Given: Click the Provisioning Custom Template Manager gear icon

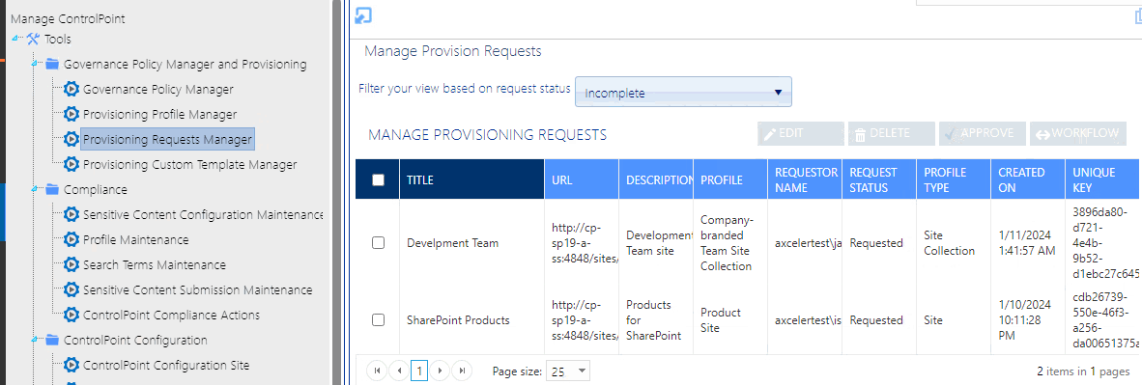Looking at the screenshot, I should (71, 164).
